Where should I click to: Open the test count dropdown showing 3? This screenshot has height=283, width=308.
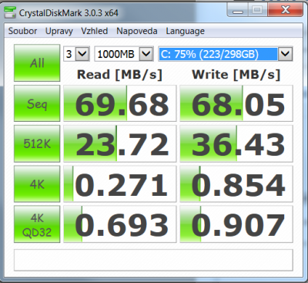pyautogui.click(x=76, y=54)
